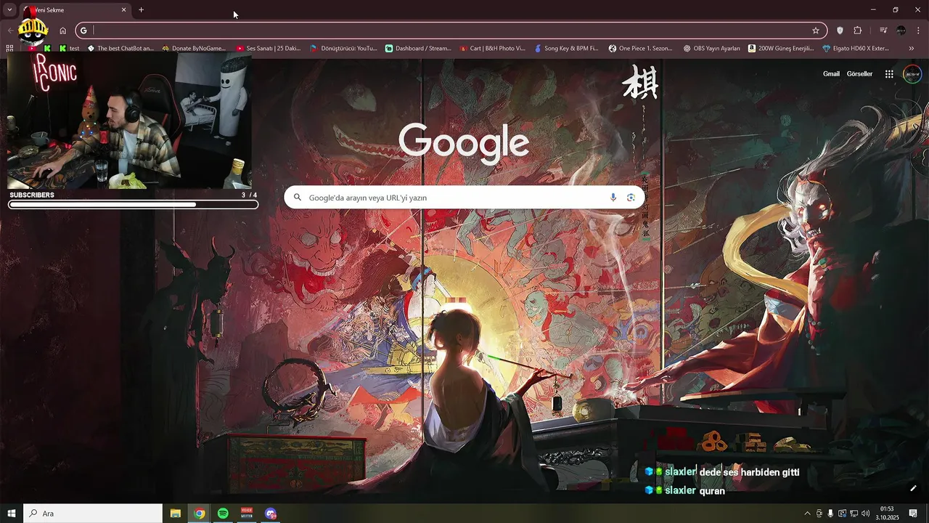Open the Chrome three-dot menu
The image size is (929, 523).
tap(919, 31)
